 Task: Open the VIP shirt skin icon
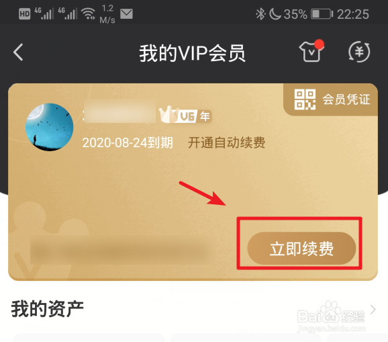coord(311,51)
